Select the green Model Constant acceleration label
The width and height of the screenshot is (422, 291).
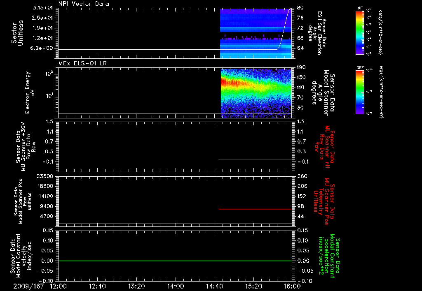(x=329, y=256)
